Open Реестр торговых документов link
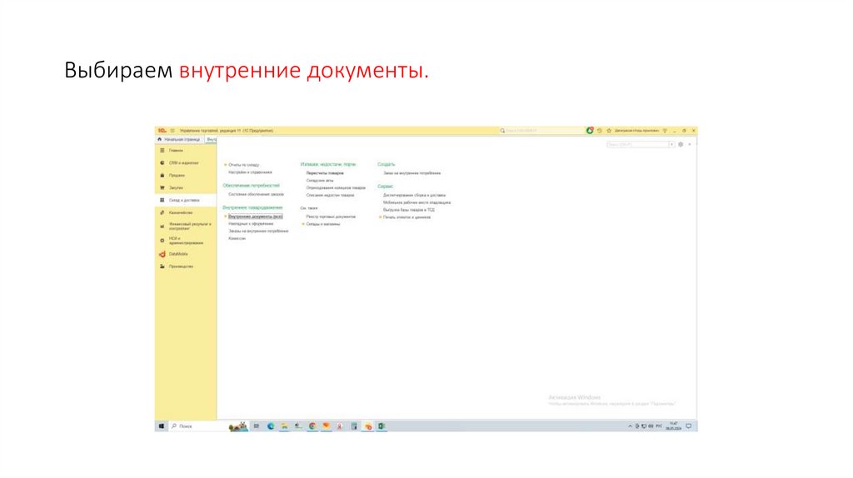The height and width of the screenshot is (478, 853). (x=331, y=217)
